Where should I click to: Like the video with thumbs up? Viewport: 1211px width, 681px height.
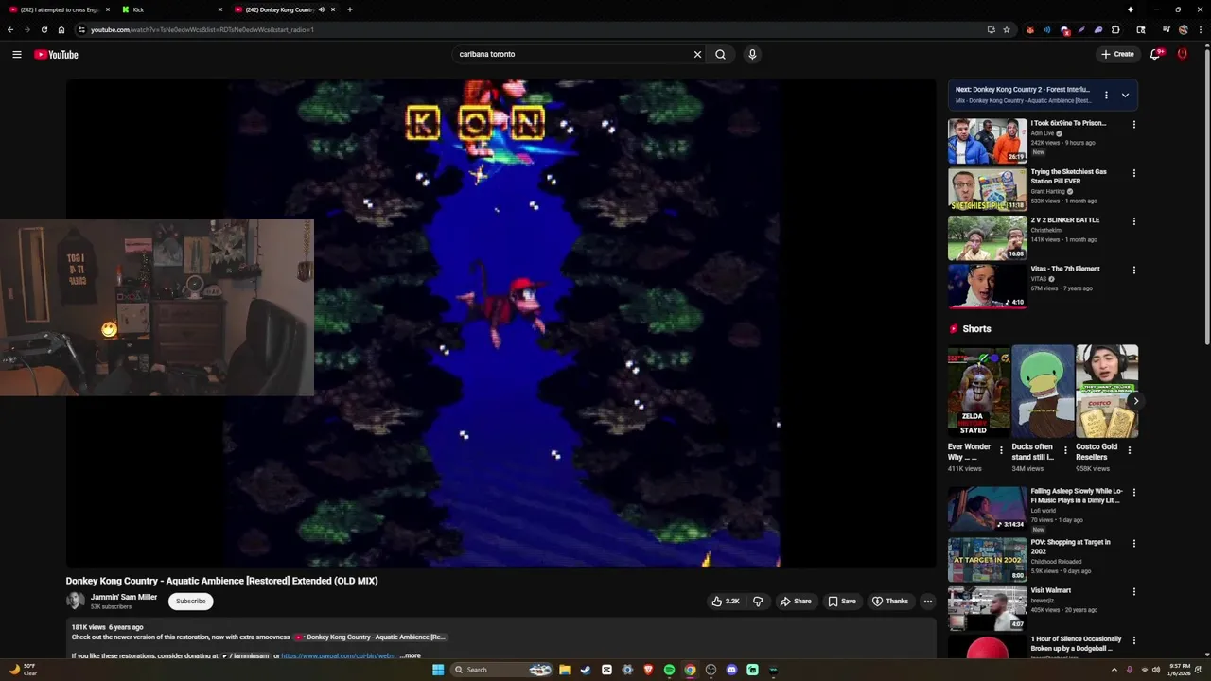[x=726, y=601]
